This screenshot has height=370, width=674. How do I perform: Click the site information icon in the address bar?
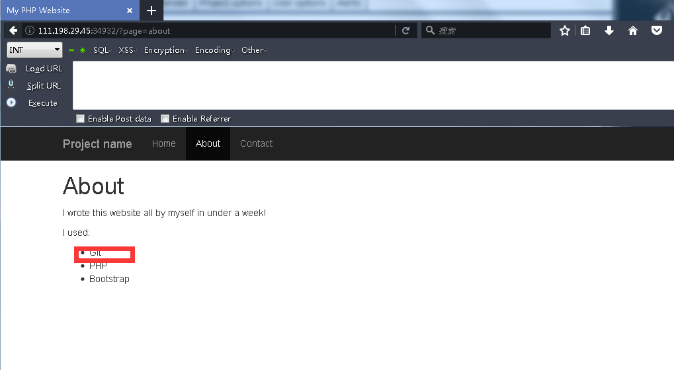29,31
